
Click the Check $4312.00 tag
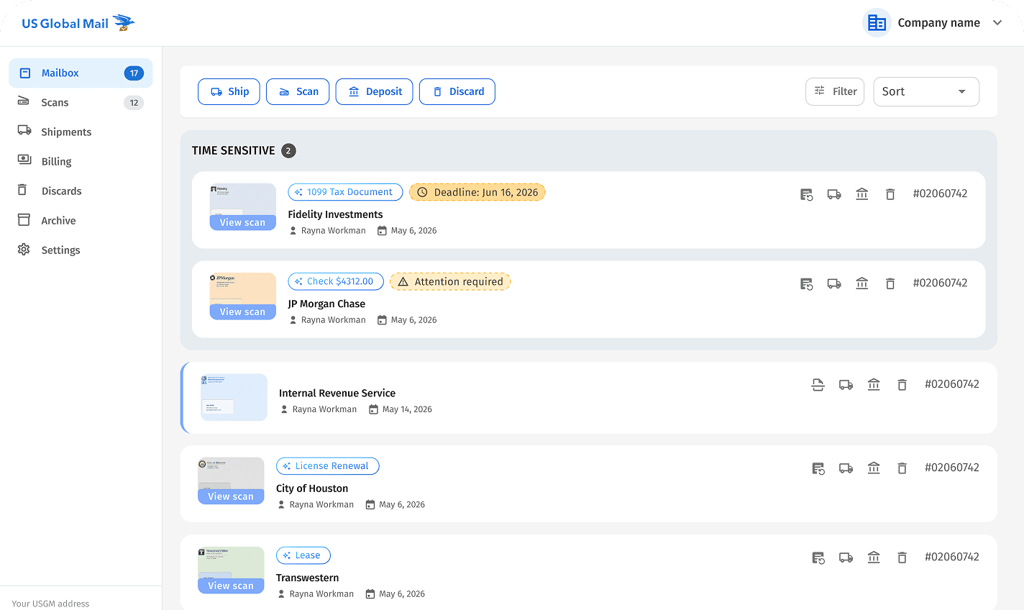coord(336,281)
